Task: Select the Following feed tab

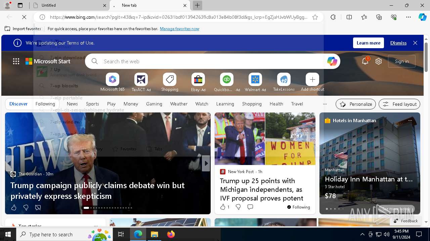Action: click(45, 104)
